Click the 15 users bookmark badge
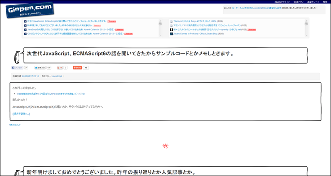331x176 pixels. click(x=128, y=34)
